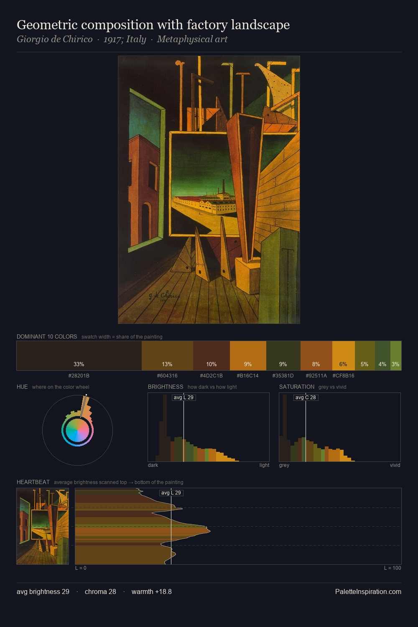The width and height of the screenshot is (418, 627).
Task: Click the hex code #CF8B16
Action: [x=344, y=375]
